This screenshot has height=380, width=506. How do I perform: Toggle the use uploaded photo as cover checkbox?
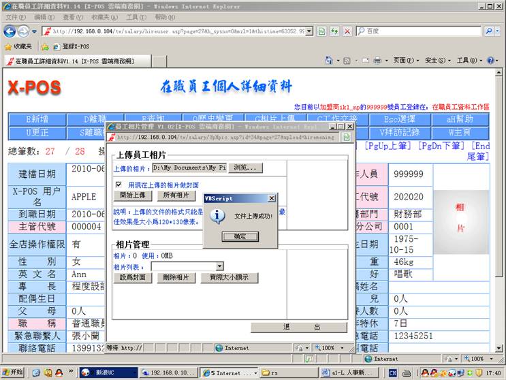[x=118, y=184]
